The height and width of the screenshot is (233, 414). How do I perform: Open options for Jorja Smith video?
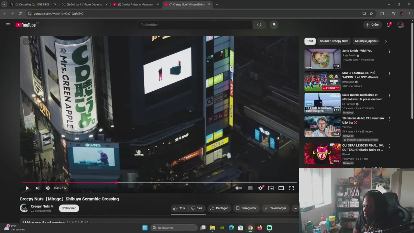389,51
